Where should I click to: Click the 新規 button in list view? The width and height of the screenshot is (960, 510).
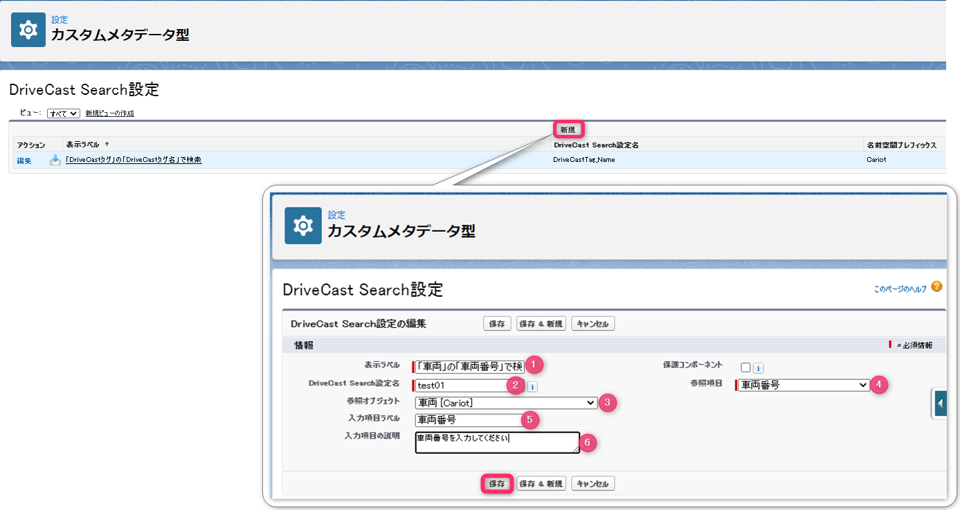pos(568,129)
